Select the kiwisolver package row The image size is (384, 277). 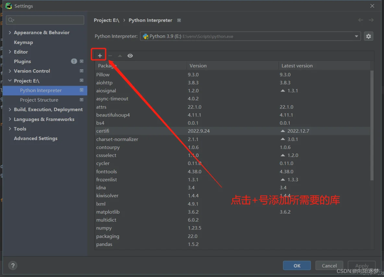(233, 196)
